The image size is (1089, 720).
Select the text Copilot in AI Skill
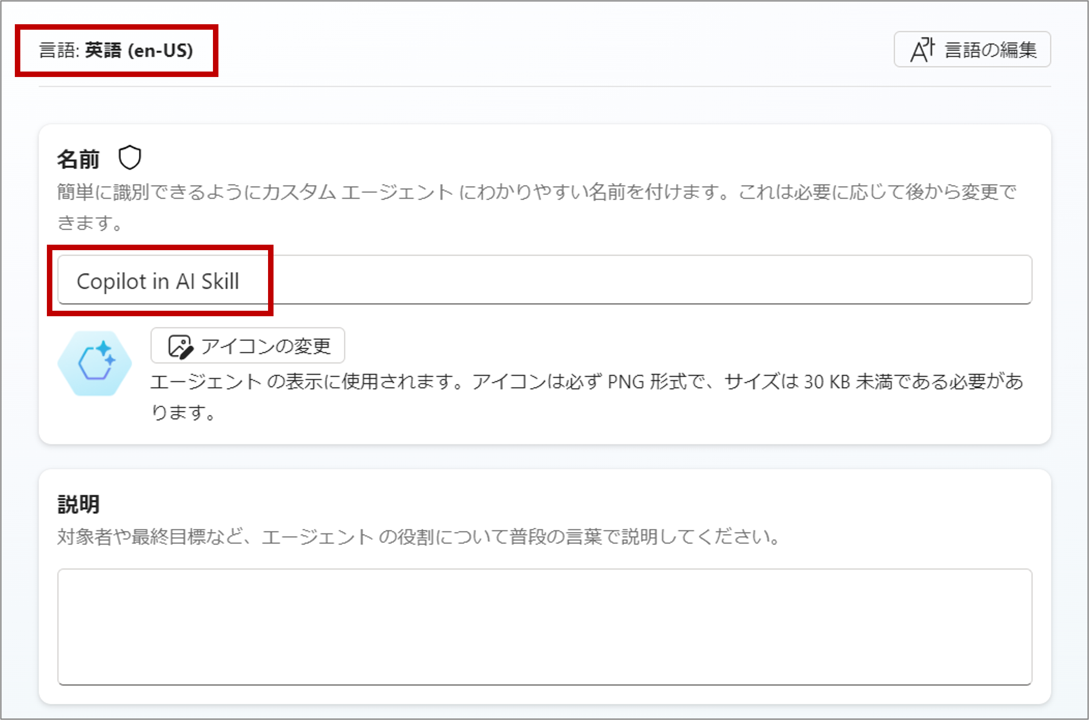point(158,282)
